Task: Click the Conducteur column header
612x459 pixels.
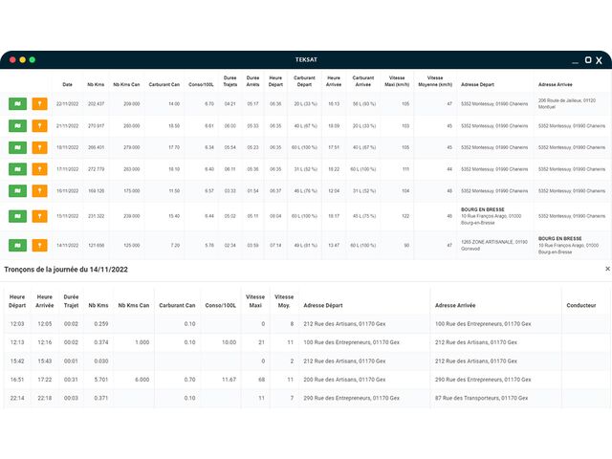Action: [x=581, y=306]
